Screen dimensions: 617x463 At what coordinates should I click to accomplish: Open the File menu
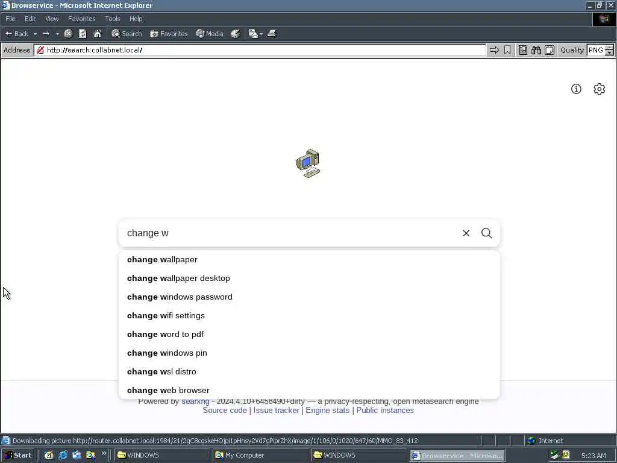[10, 19]
